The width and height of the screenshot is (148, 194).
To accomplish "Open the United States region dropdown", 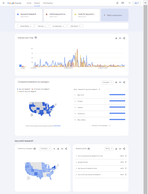I will point(25,26).
